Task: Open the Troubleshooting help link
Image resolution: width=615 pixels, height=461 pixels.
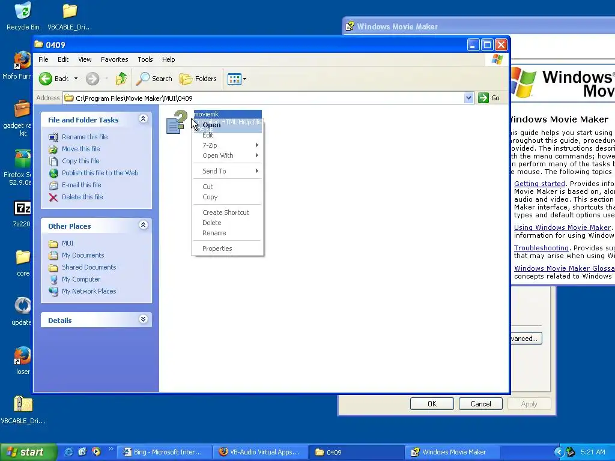Action: coord(541,248)
